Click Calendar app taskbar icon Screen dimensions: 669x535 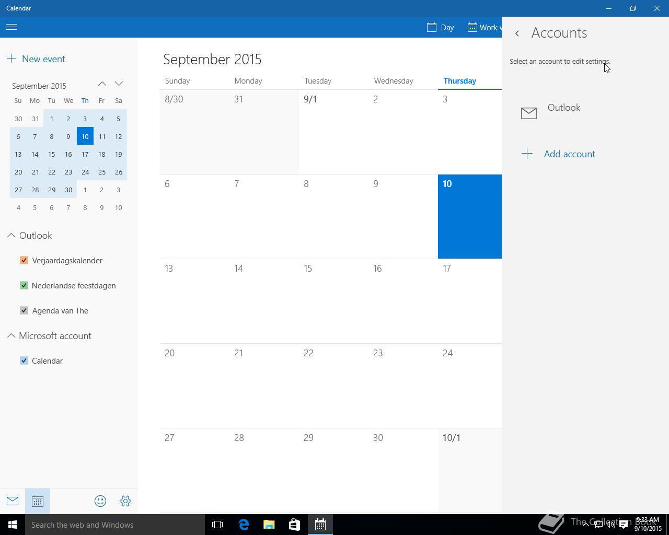click(320, 525)
